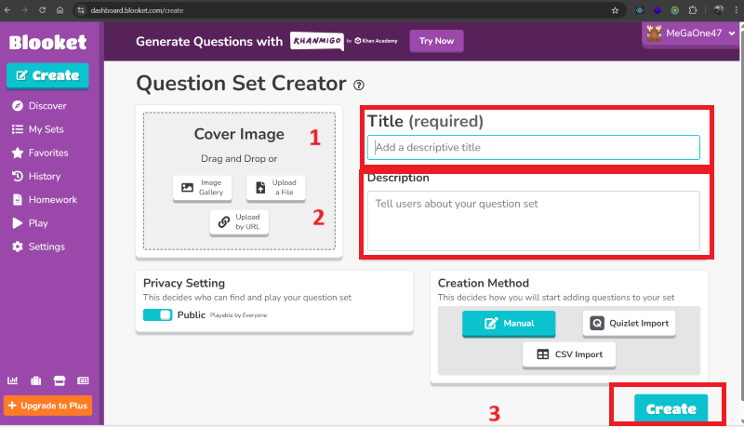Open Settings in the sidebar
The image size is (744, 427).
click(38, 247)
